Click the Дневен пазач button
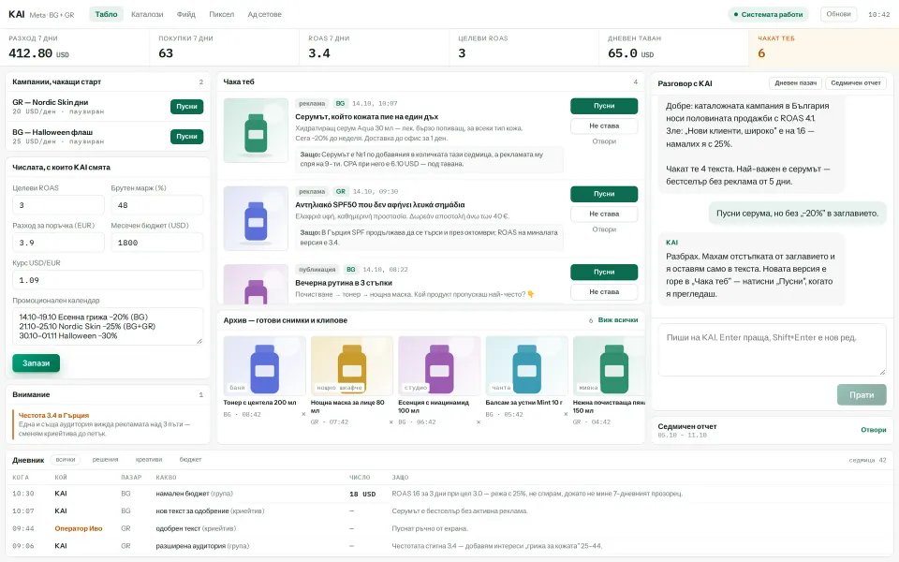 pyautogui.click(x=795, y=83)
